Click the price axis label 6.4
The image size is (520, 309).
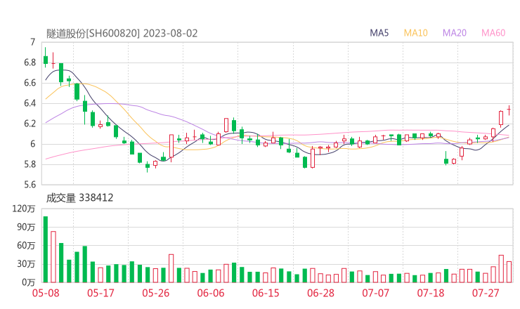point(30,103)
